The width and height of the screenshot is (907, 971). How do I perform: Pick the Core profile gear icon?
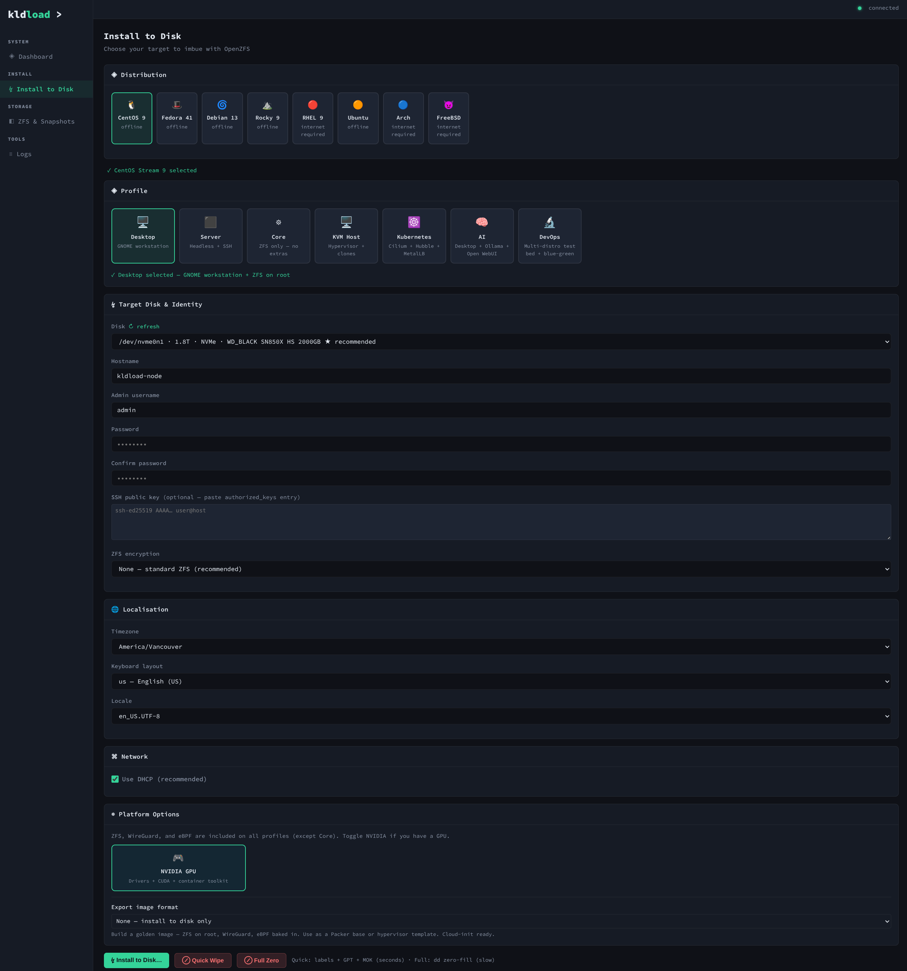279,222
